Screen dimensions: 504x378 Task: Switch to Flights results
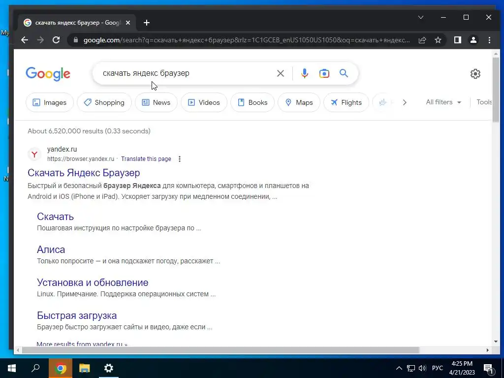[x=346, y=102]
